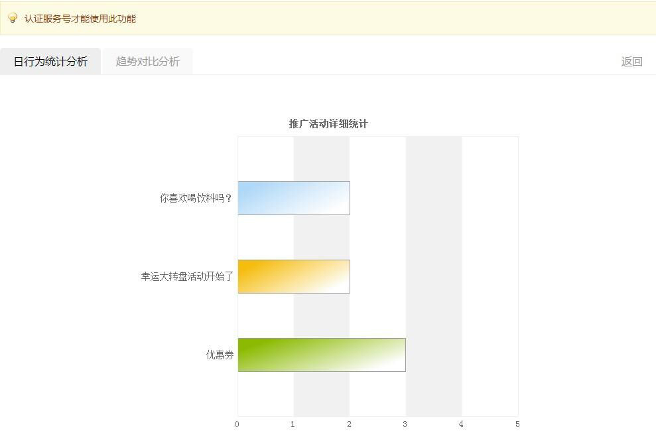Click the 返回 link

pyautogui.click(x=631, y=62)
